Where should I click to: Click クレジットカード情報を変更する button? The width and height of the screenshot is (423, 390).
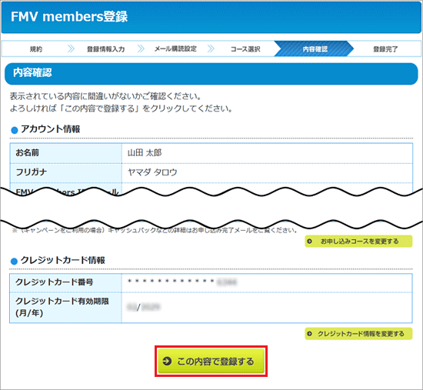pyautogui.click(x=358, y=334)
